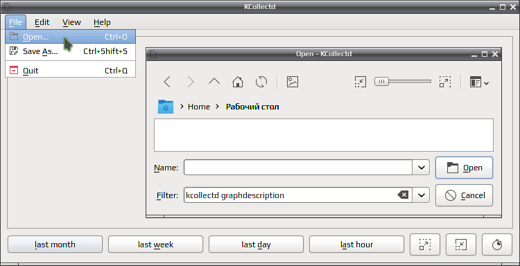
Task: Toggle the file preview image icon
Action: (293, 82)
